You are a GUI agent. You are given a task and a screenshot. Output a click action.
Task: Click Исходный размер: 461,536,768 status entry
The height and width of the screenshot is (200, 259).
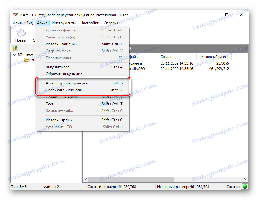(183, 187)
